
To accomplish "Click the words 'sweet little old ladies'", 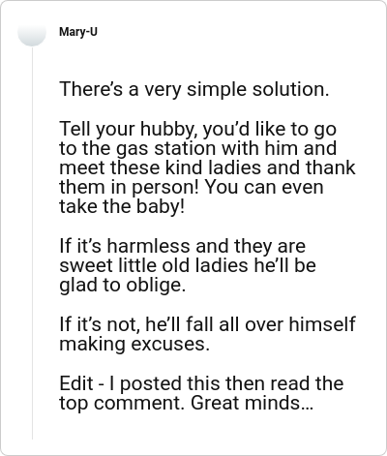I will 154,265.
